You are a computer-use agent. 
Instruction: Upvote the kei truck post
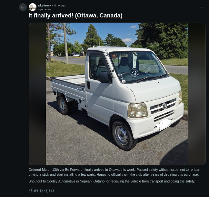click(x=31, y=191)
